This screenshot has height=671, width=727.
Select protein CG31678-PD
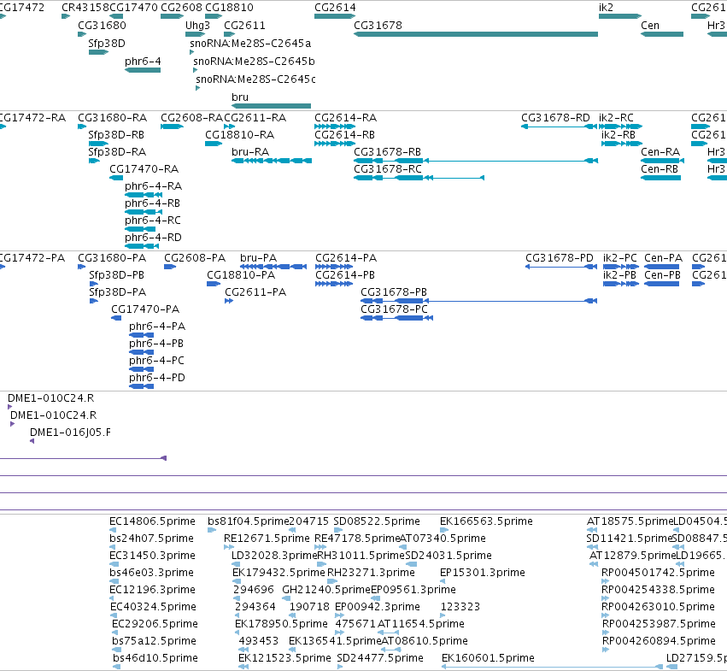[x=561, y=267]
